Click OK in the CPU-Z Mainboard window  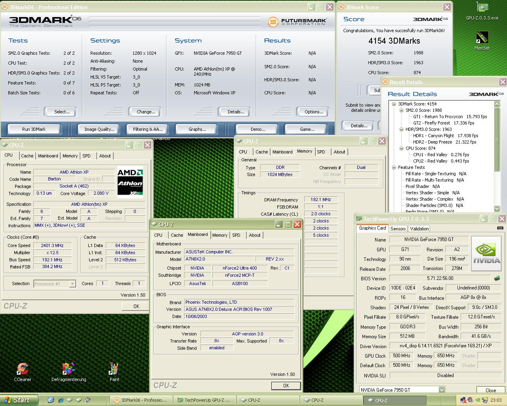(286, 385)
